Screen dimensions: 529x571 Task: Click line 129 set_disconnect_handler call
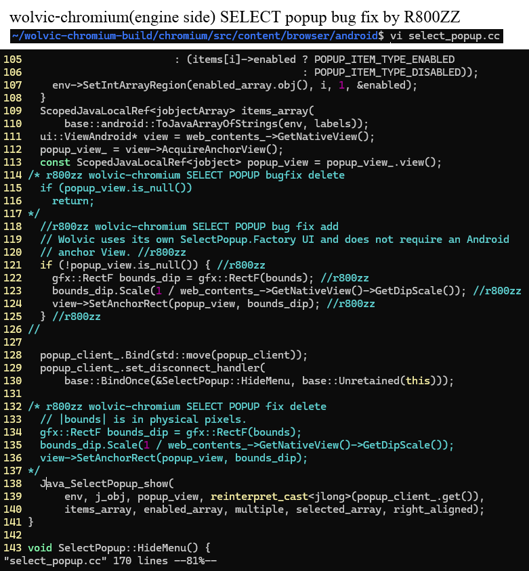pyautogui.click(x=152, y=368)
